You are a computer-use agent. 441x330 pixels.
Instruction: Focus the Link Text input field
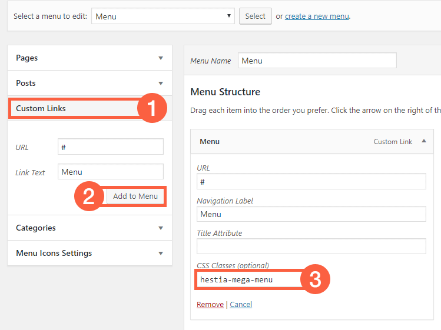click(111, 172)
